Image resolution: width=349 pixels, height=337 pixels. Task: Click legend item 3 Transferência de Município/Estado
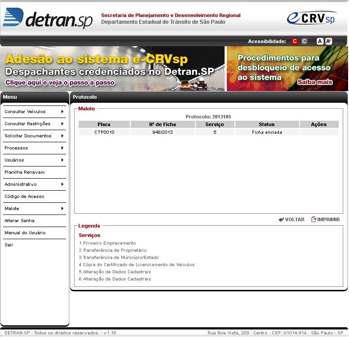(119, 258)
